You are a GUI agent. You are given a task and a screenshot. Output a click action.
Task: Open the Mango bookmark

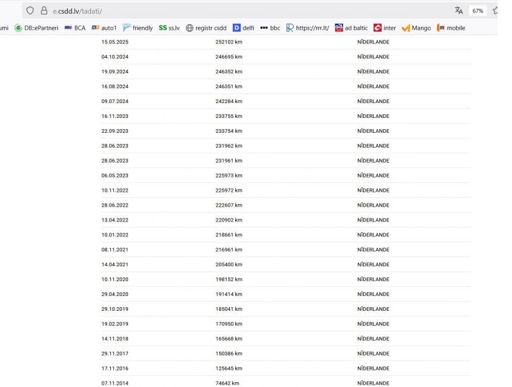point(416,28)
